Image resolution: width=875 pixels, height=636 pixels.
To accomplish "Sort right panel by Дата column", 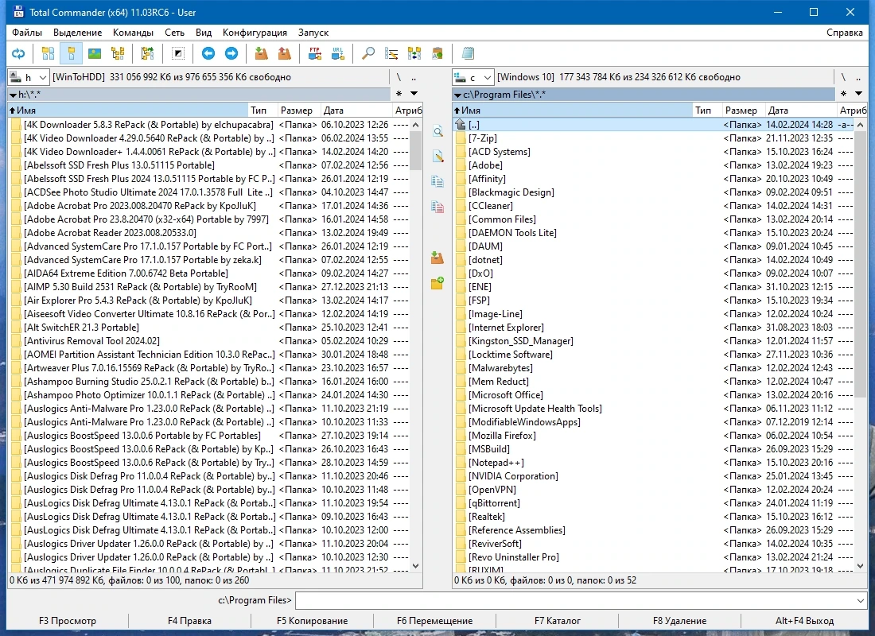I will point(801,110).
